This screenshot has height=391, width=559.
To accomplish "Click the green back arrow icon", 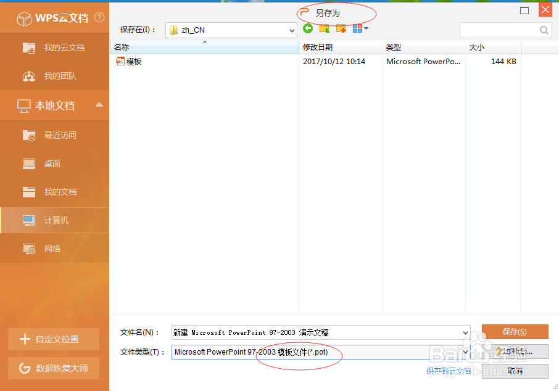I will (308, 28).
